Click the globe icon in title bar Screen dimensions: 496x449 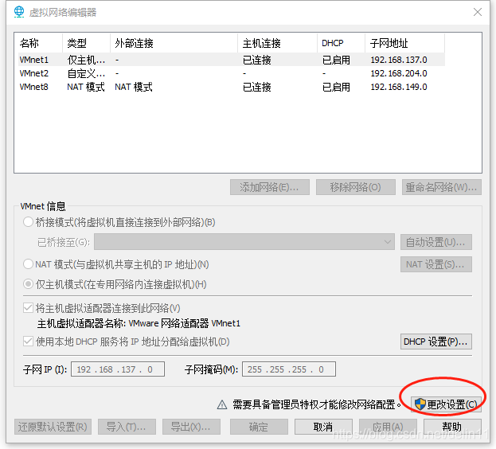19,12
